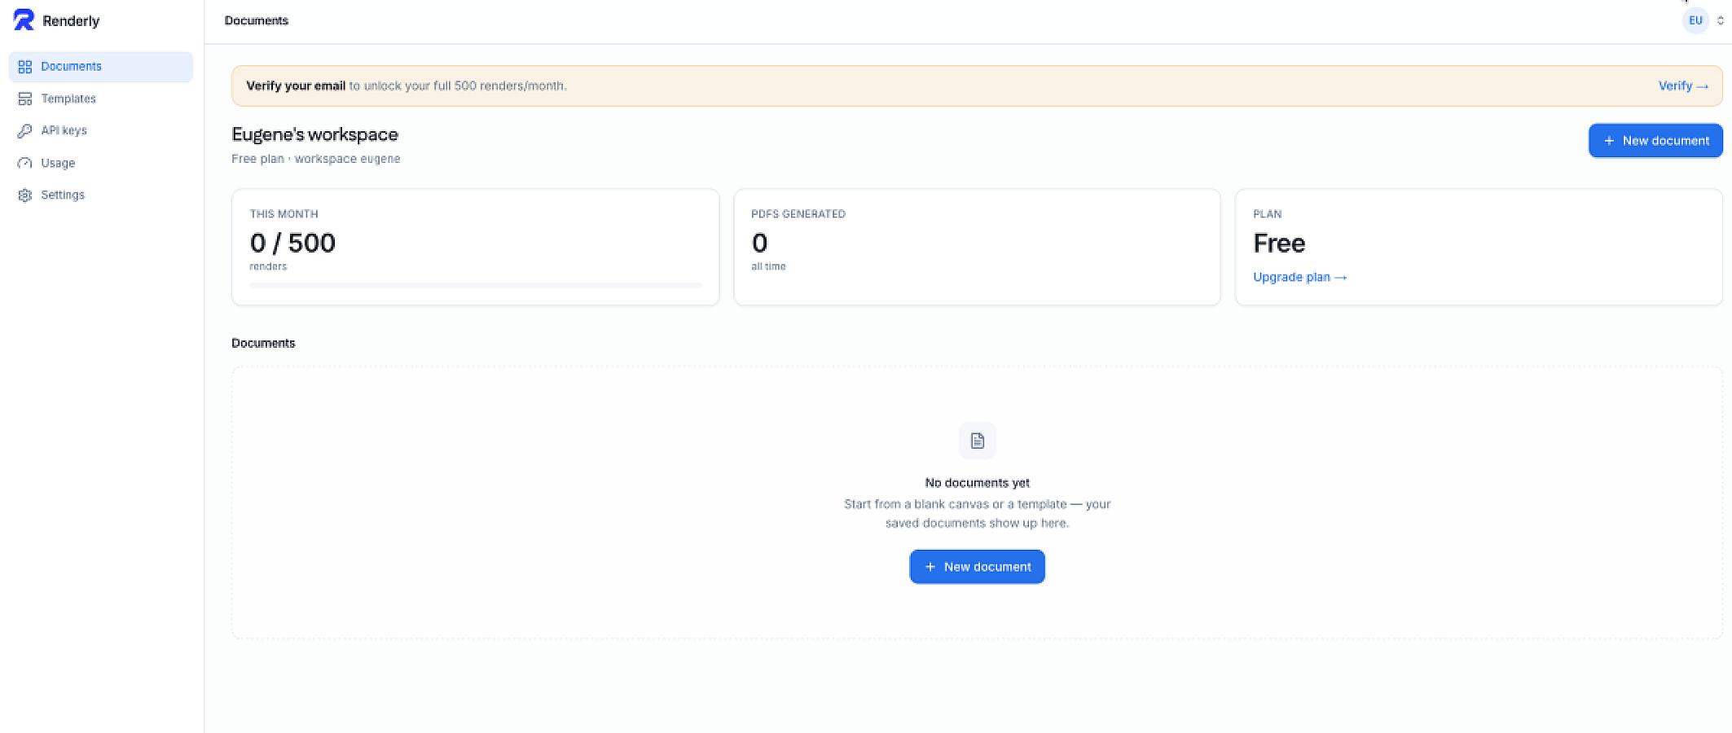The image size is (1732, 733).
Task: Click the Upgrade plan link
Action: 1299,277
